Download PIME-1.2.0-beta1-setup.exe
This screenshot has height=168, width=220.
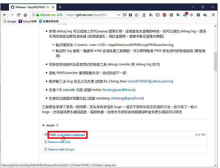point(67,135)
